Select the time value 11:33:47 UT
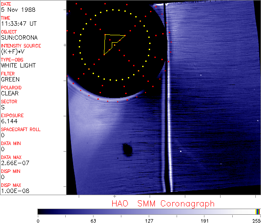 18,24
